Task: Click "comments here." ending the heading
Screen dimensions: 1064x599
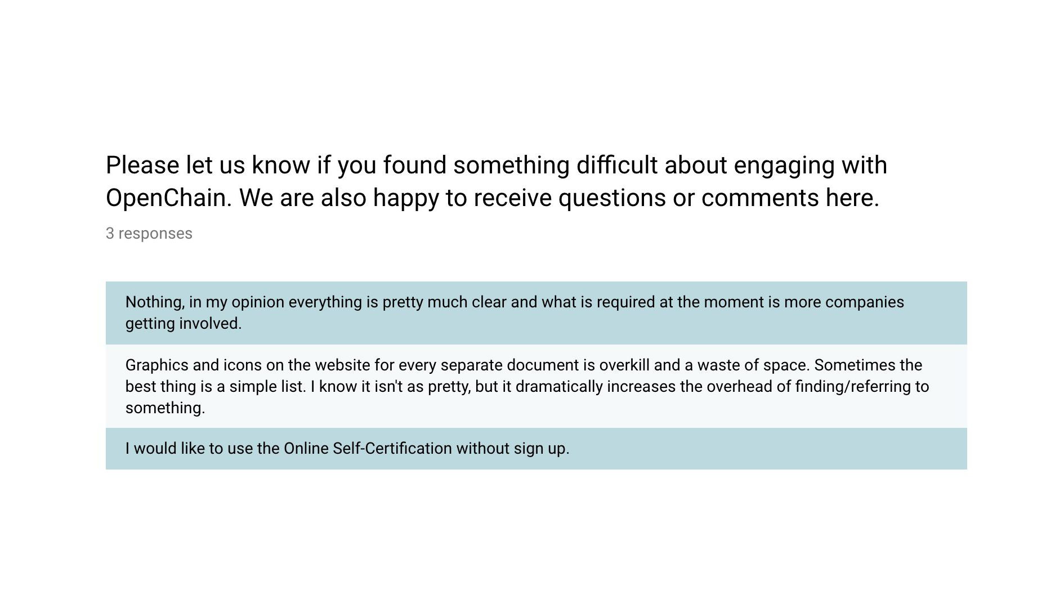Action: pyautogui.click(x=790, y=198)
